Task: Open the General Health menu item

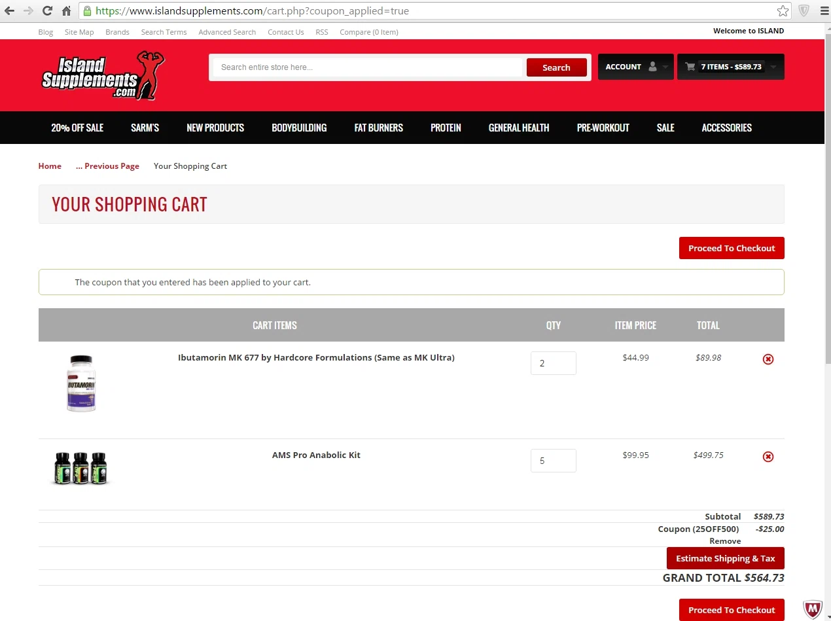Action: (x=519, y=128)
